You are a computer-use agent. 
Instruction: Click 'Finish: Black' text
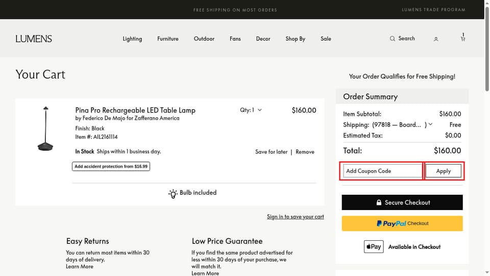(90, 128)
